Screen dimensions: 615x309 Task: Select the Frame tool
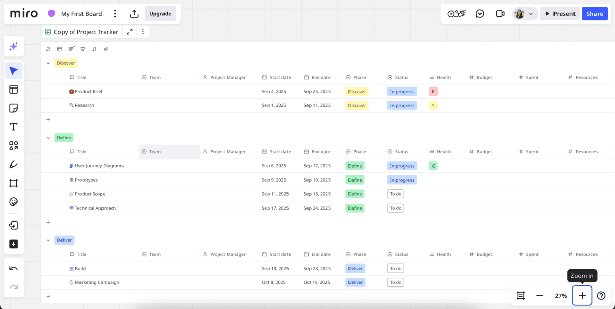14,183
